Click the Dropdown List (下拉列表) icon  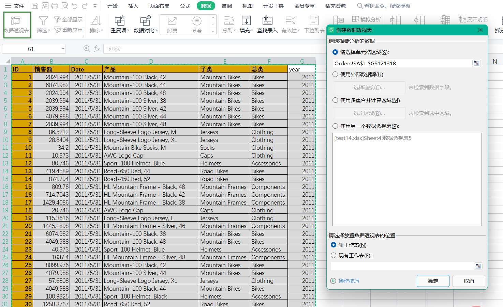pyautogui.click(x=314, y=21)
